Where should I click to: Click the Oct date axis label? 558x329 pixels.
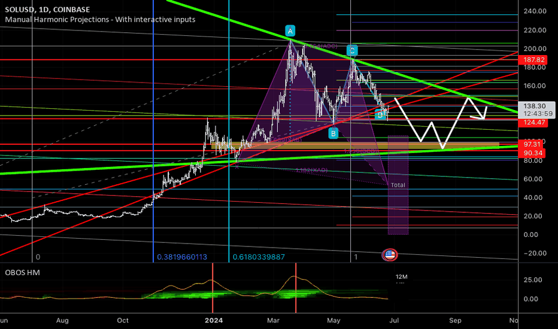pyautogui.click(x=123, y=321)
